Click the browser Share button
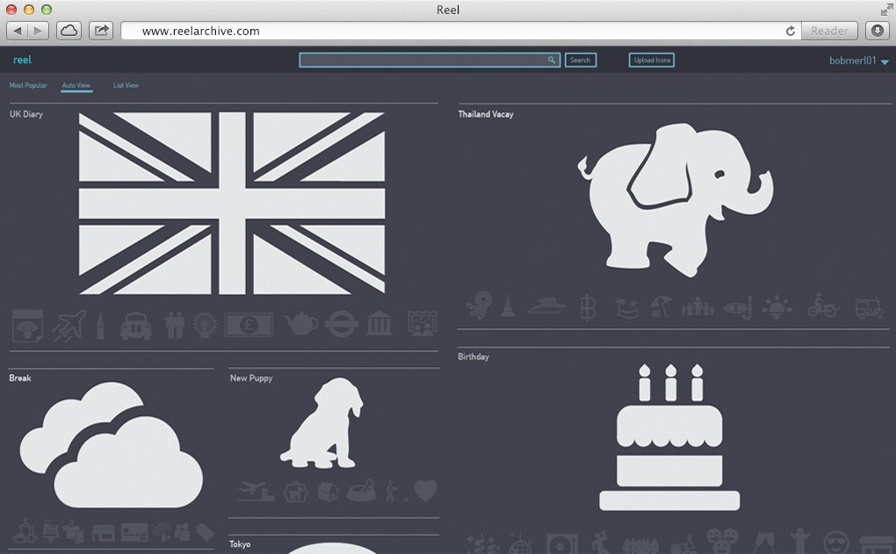 101,31
